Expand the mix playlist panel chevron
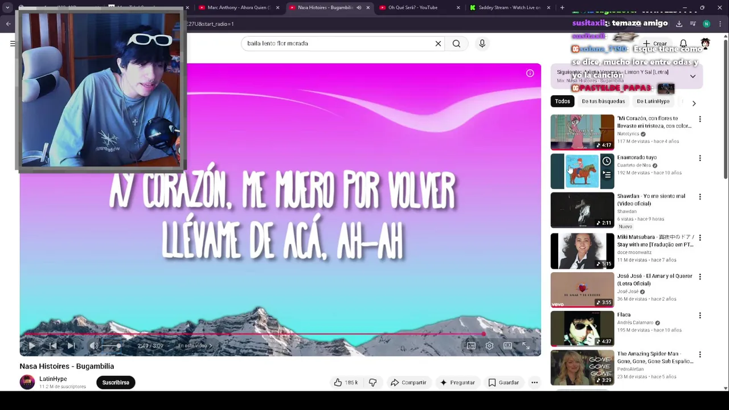This screenshot has width=729, height=410. pos(693,76)
